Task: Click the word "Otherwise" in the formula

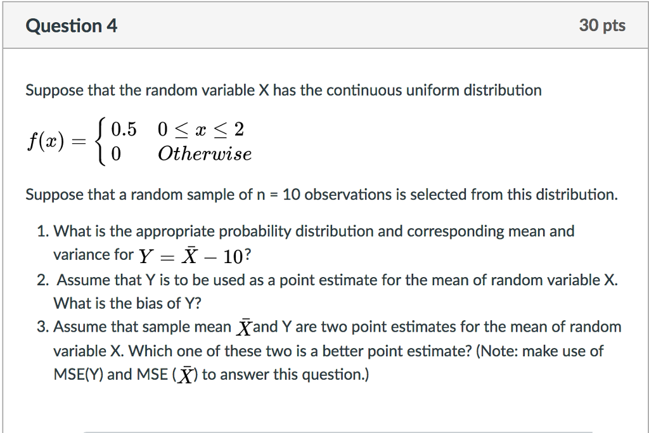Action: pyautogui.click(x=205, y=154)
